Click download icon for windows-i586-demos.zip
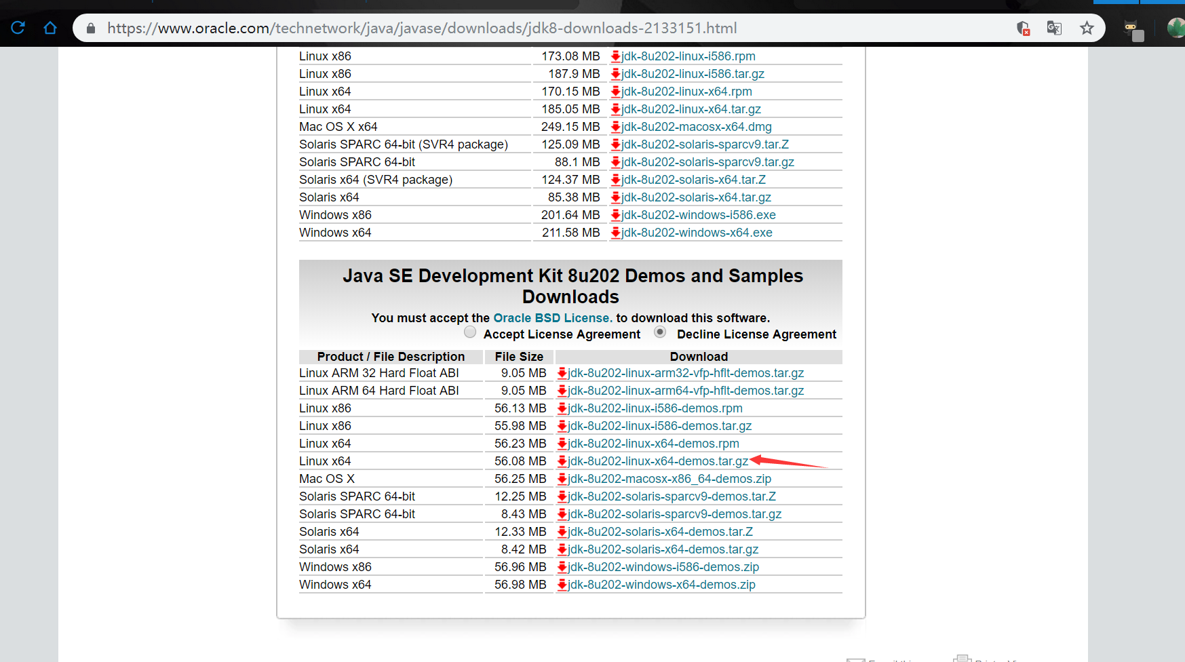 click(562, 567)
